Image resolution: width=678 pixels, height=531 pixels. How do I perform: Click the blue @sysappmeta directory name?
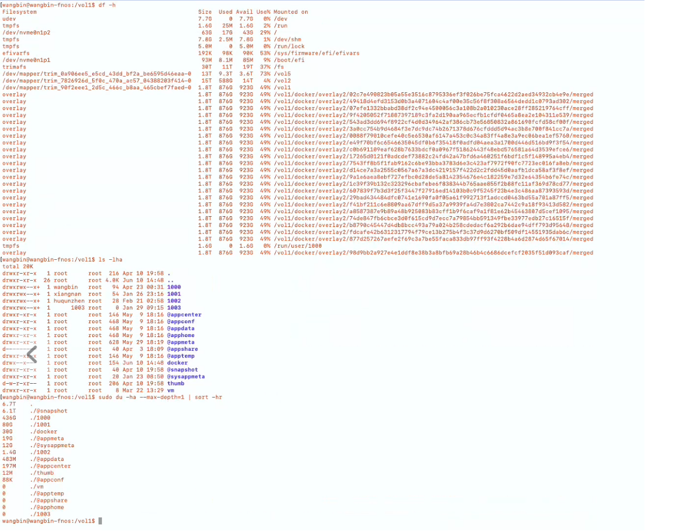tap(186, 377)
